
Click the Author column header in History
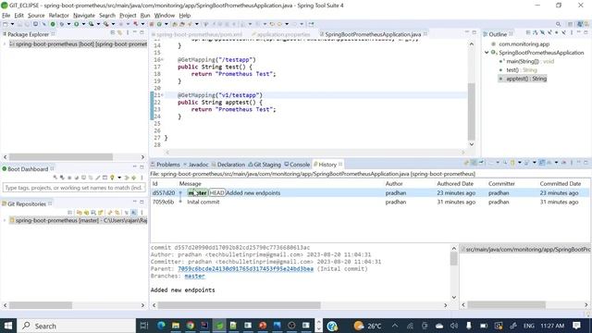click(394, 183)
